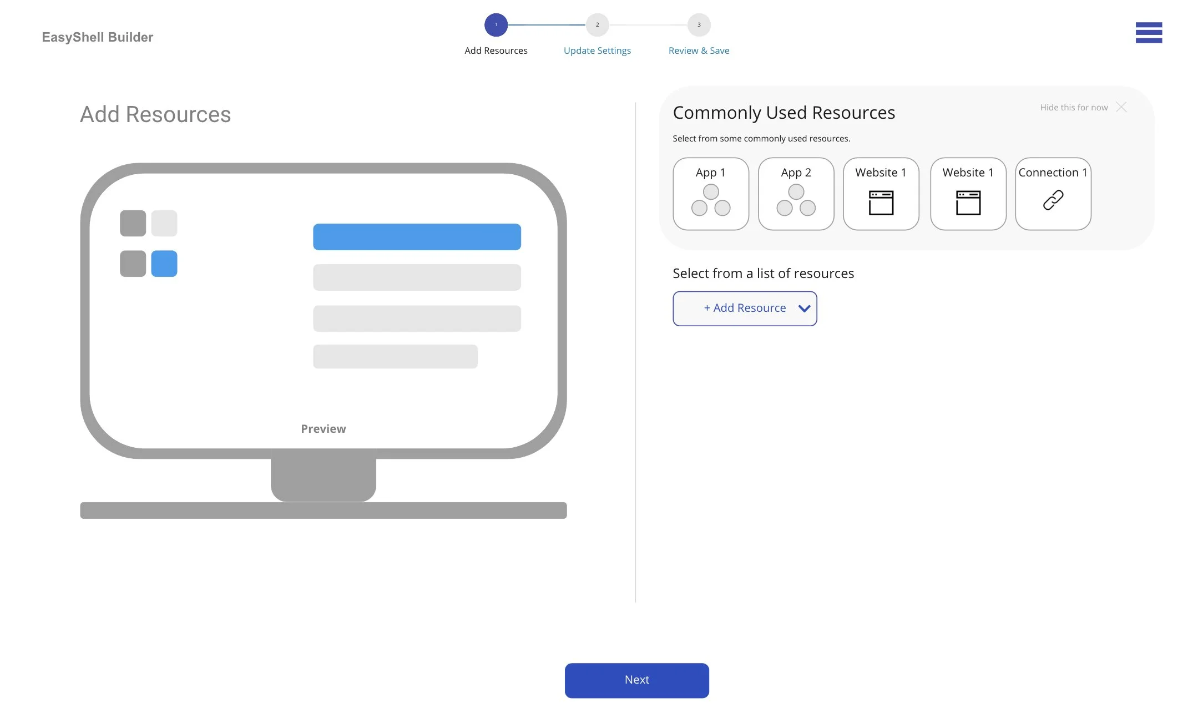Pick the second Website 1 resource card
This screenshot has height=718, width=1193.
[968, 194]
